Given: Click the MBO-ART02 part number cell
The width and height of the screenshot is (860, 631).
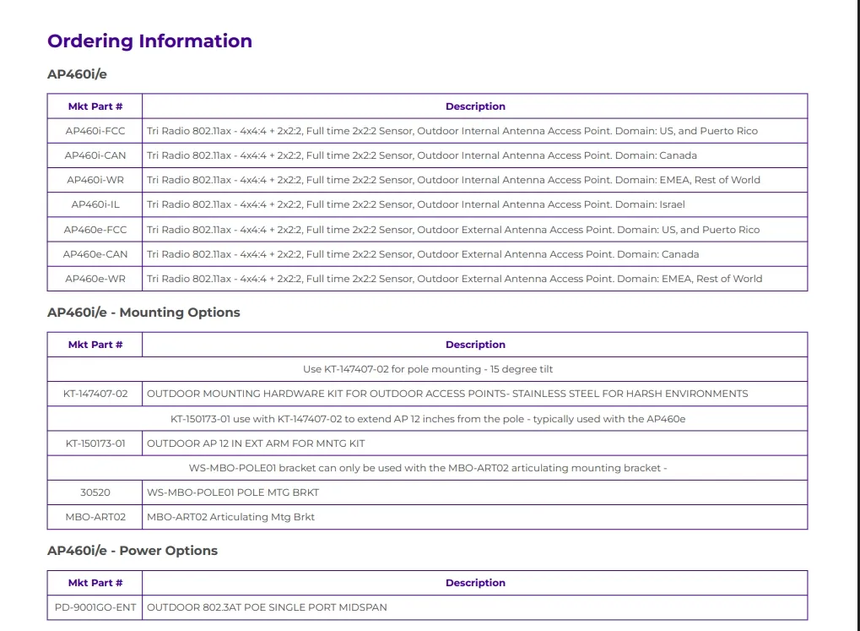Looking at the screenshot, I should (x=95, y=517).
